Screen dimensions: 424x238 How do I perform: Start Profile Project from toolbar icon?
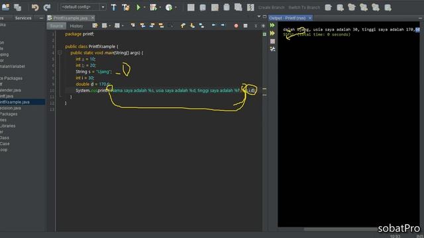coord(169,7)
